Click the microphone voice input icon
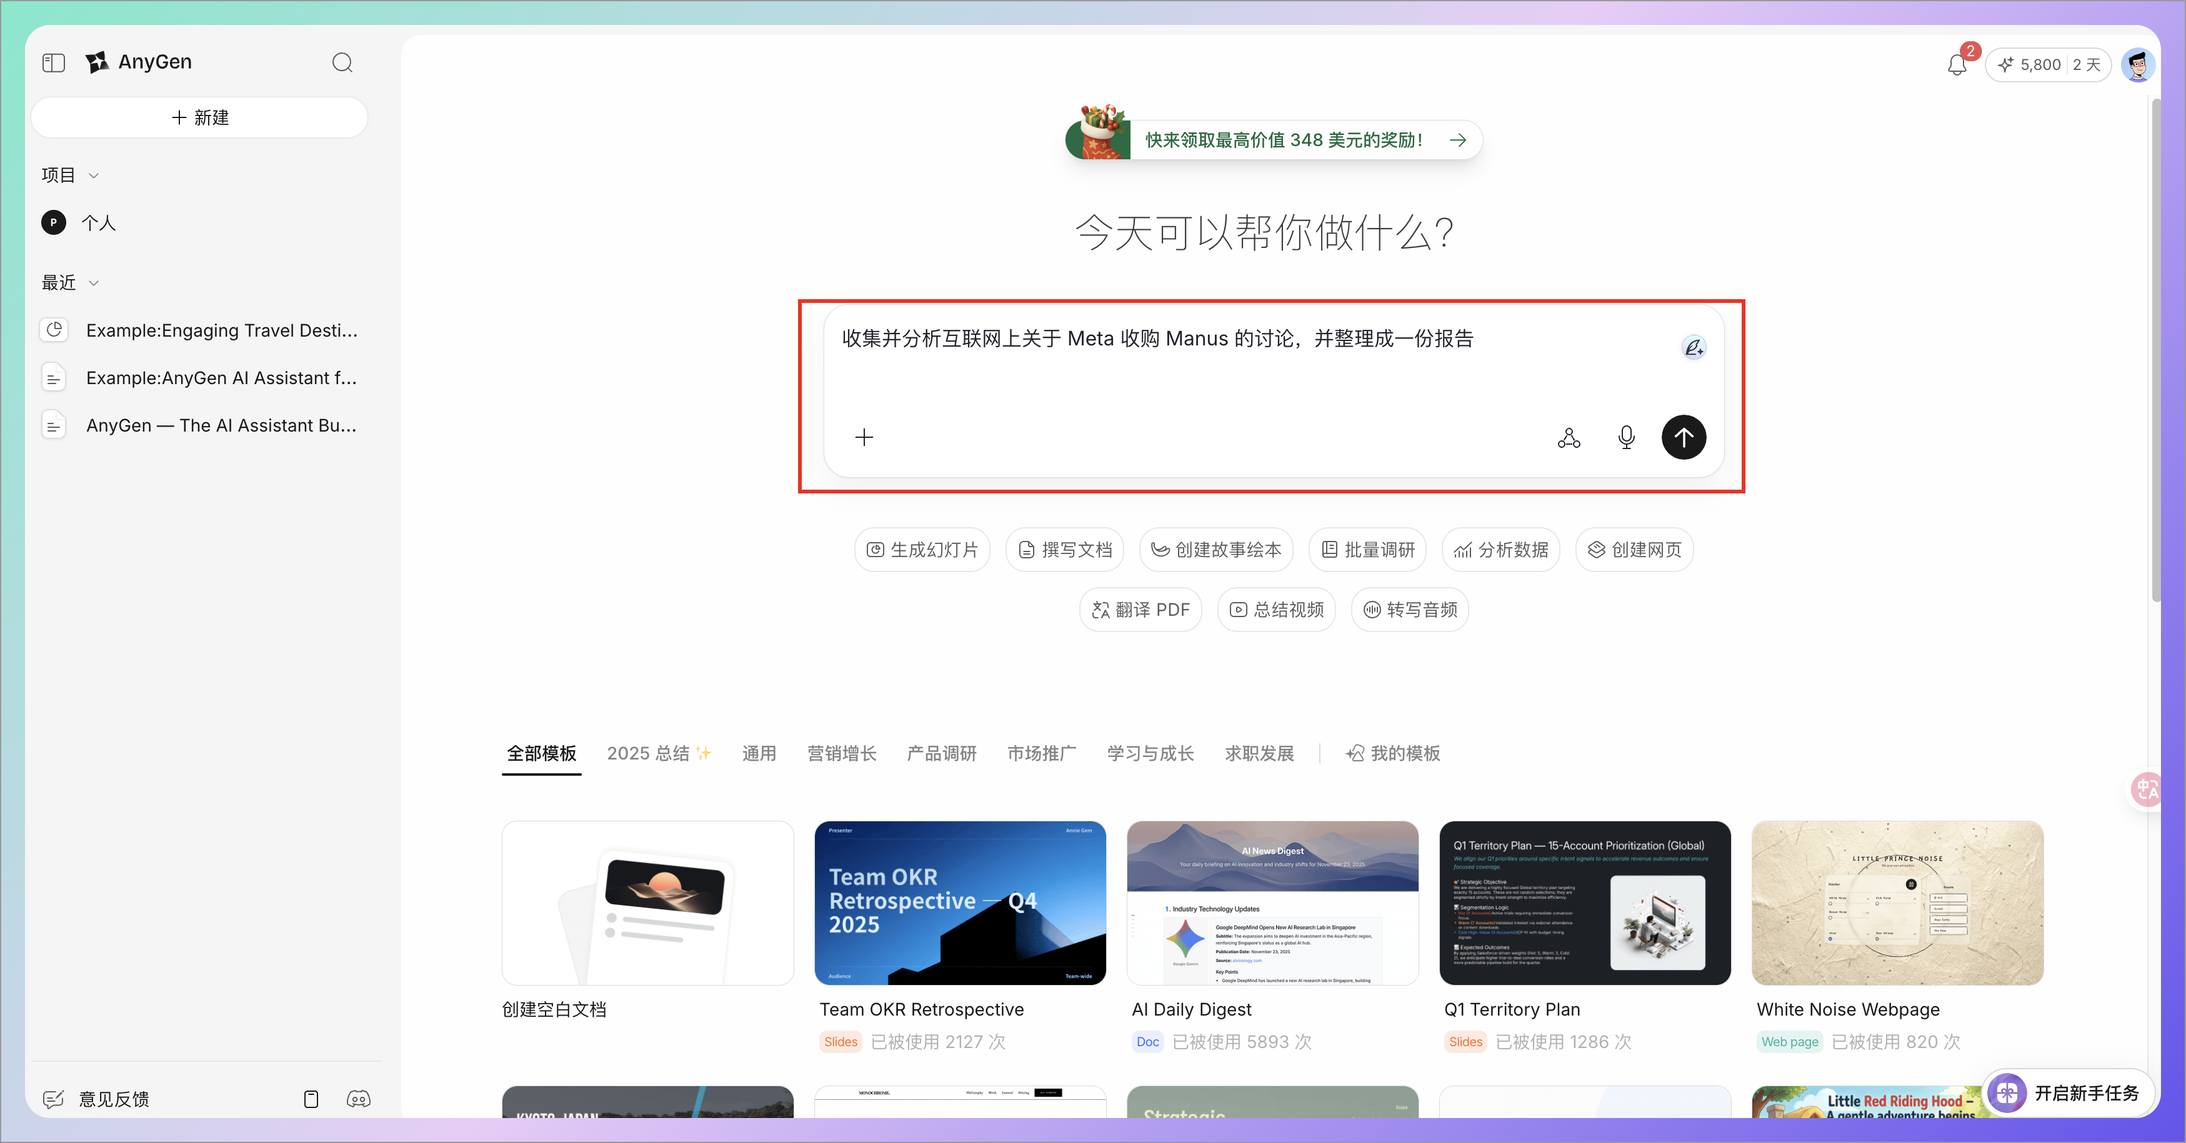2186x1143 pixels. 1626,438
